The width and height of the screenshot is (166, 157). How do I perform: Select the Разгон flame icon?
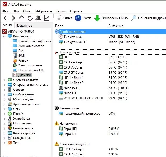[x=15, y=60]
